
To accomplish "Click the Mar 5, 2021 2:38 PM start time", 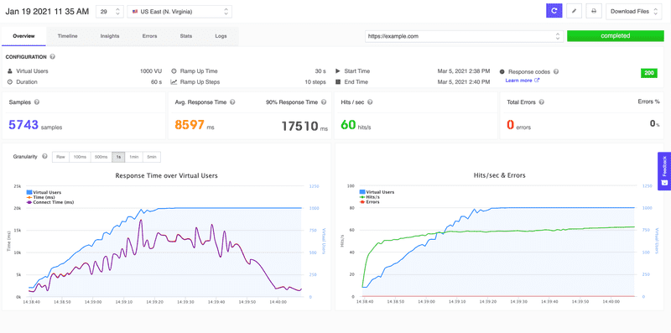I will 464,71.
